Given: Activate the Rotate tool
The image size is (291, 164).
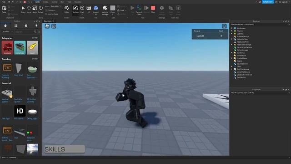Looking at the screenshot, I should [x=40, y=9].
